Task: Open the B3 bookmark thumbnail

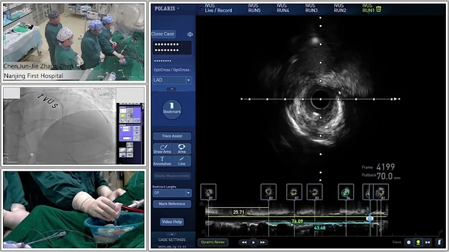Action: pyautogui.click(x=315, y=192)
